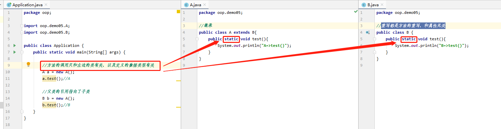
Task: Click the closing fold marker on A.java line 7
Action: [197, 52]
